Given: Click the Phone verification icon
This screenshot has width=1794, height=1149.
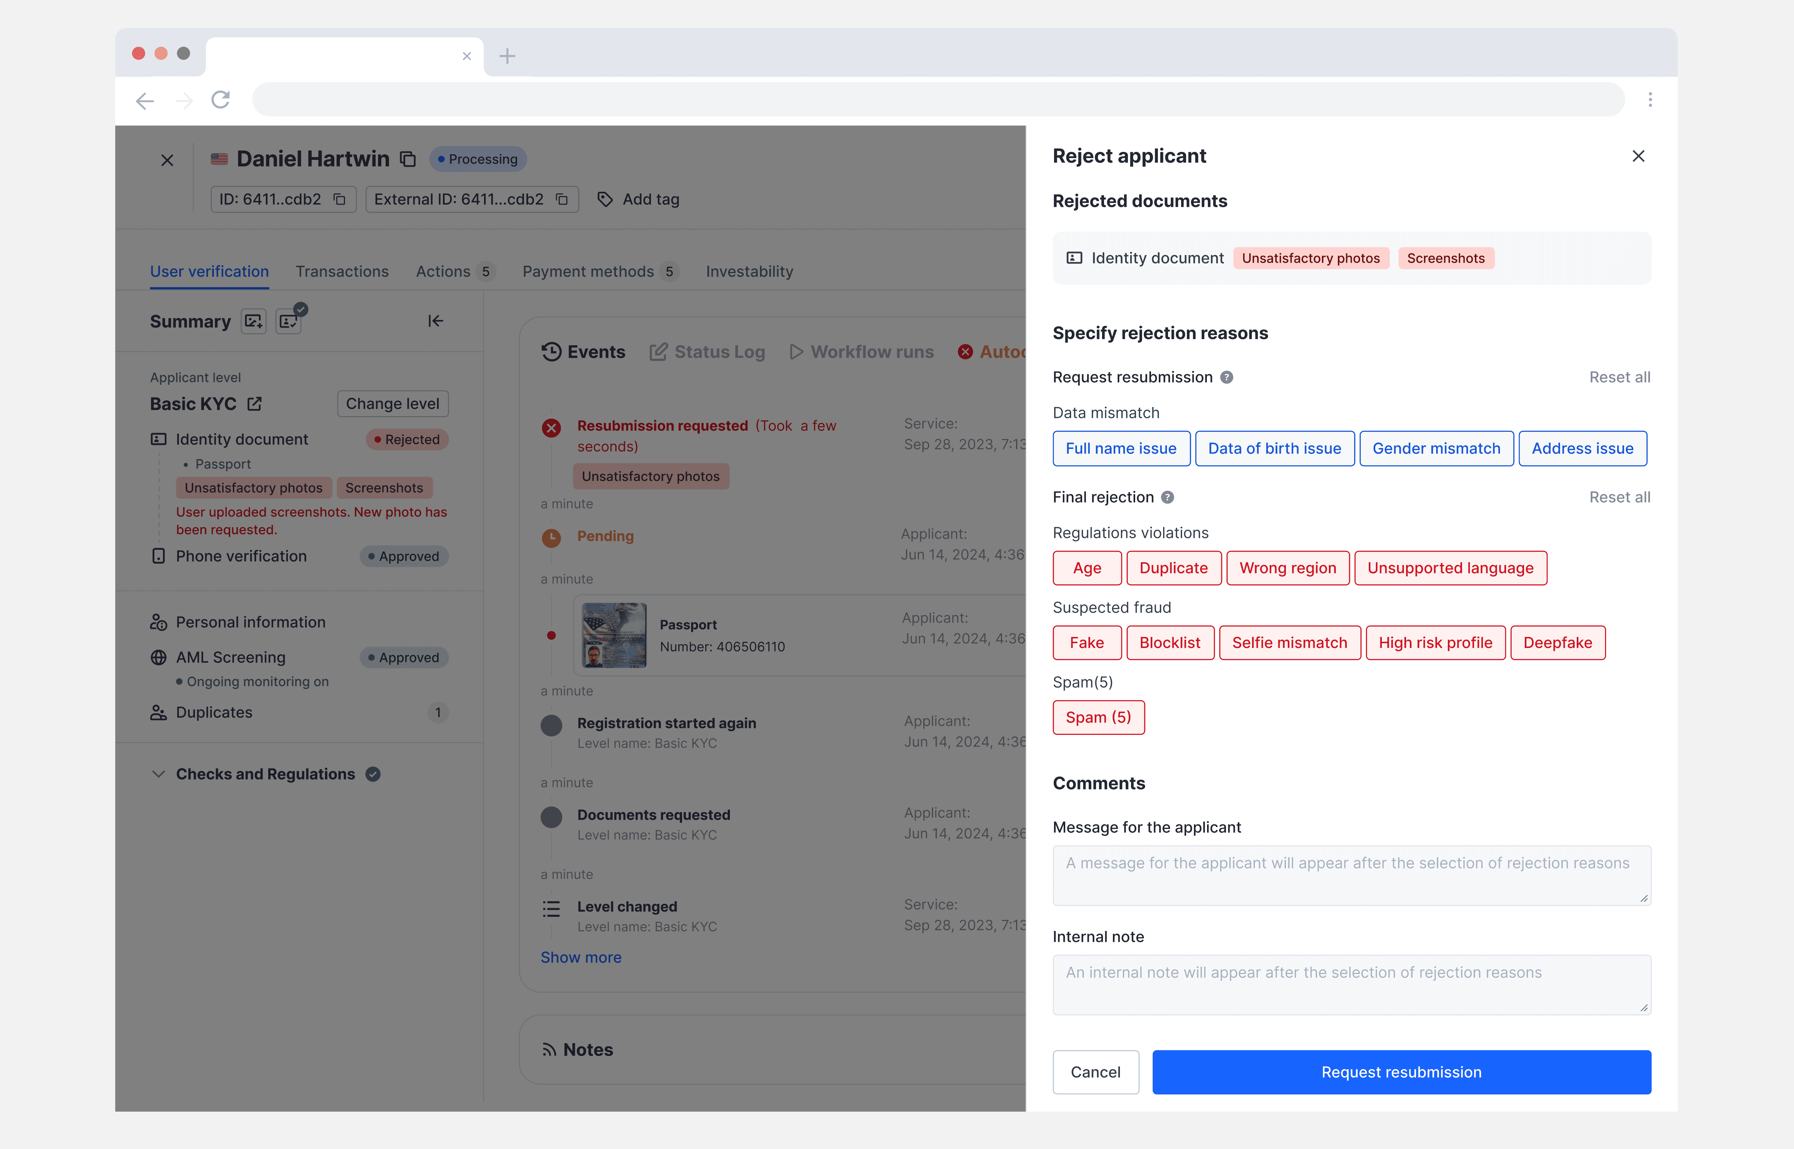Looking at the screenshot, I should tap(158, 556).
